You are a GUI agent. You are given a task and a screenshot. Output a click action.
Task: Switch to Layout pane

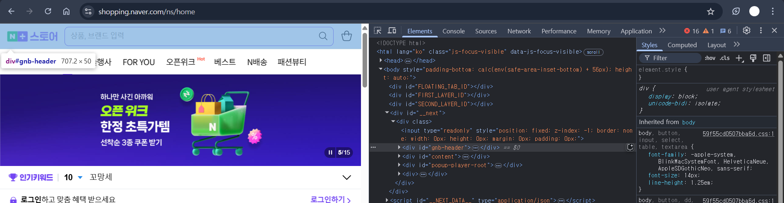point(717,45)
